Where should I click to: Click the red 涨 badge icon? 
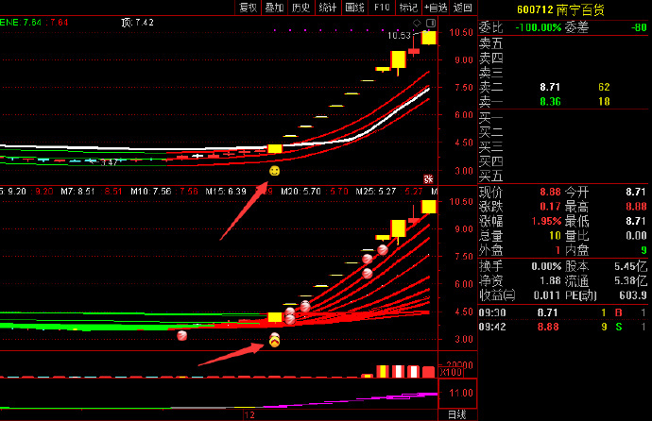tap(428, 178)
